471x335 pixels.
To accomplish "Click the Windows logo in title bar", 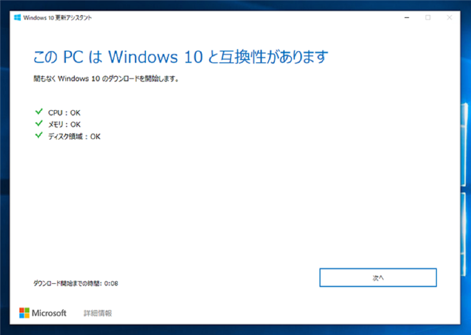I will click(x=17, y=17).
